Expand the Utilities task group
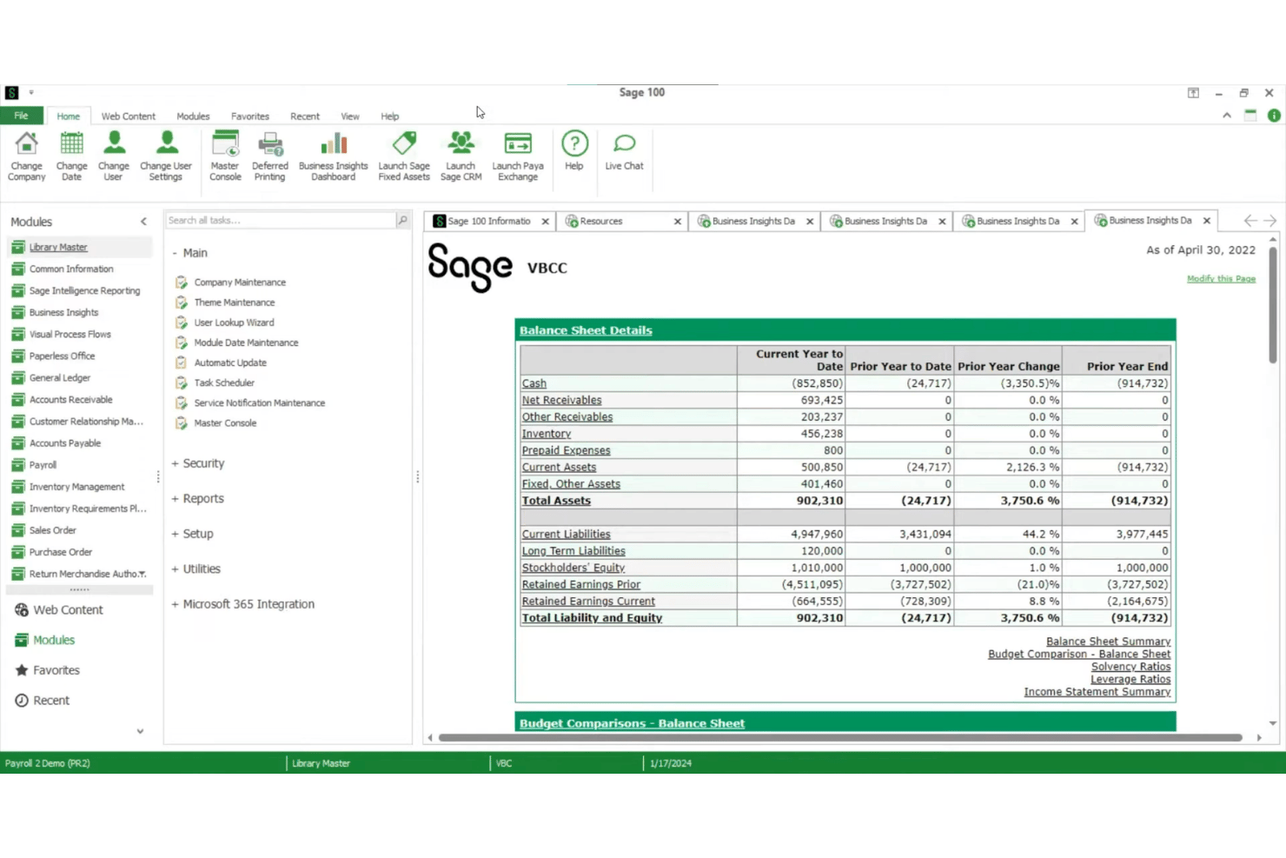 (175, 569)
